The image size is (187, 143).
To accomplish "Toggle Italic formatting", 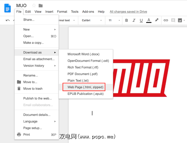I will coord(134,20).
